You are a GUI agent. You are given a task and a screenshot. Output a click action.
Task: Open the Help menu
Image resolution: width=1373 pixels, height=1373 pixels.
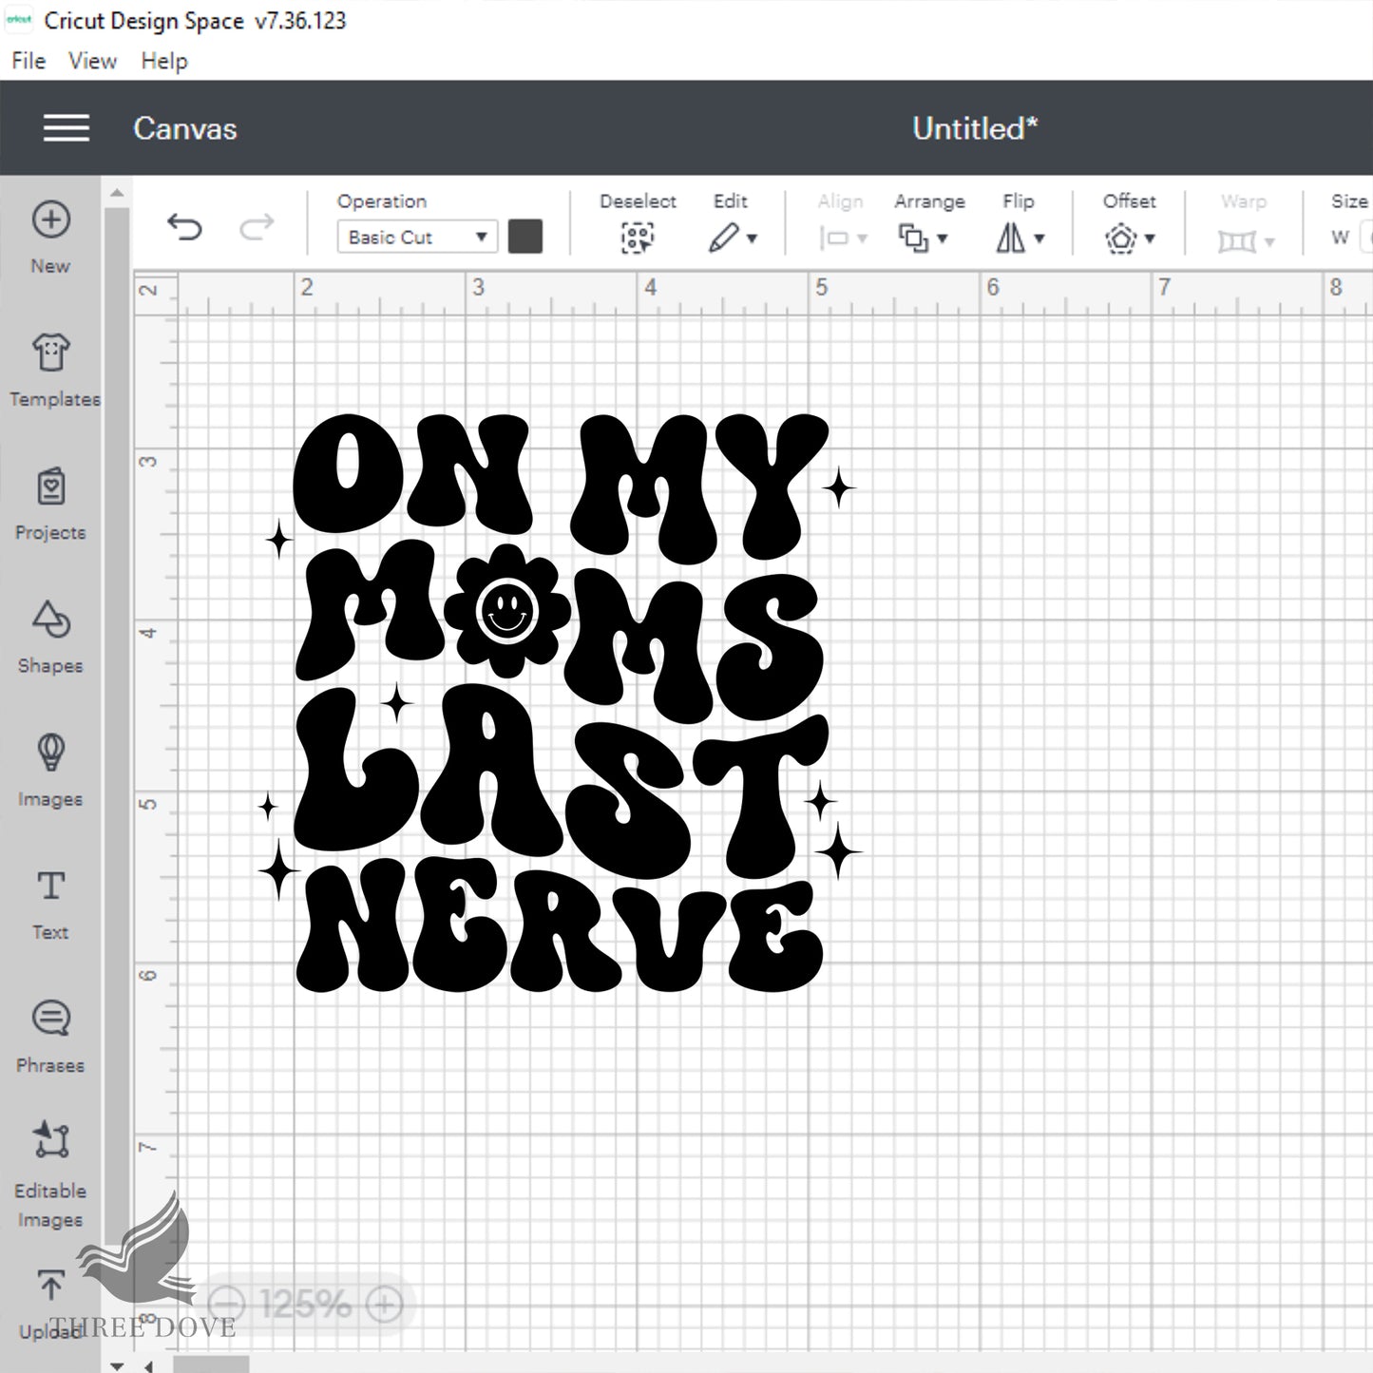click(x=164, y=61)
